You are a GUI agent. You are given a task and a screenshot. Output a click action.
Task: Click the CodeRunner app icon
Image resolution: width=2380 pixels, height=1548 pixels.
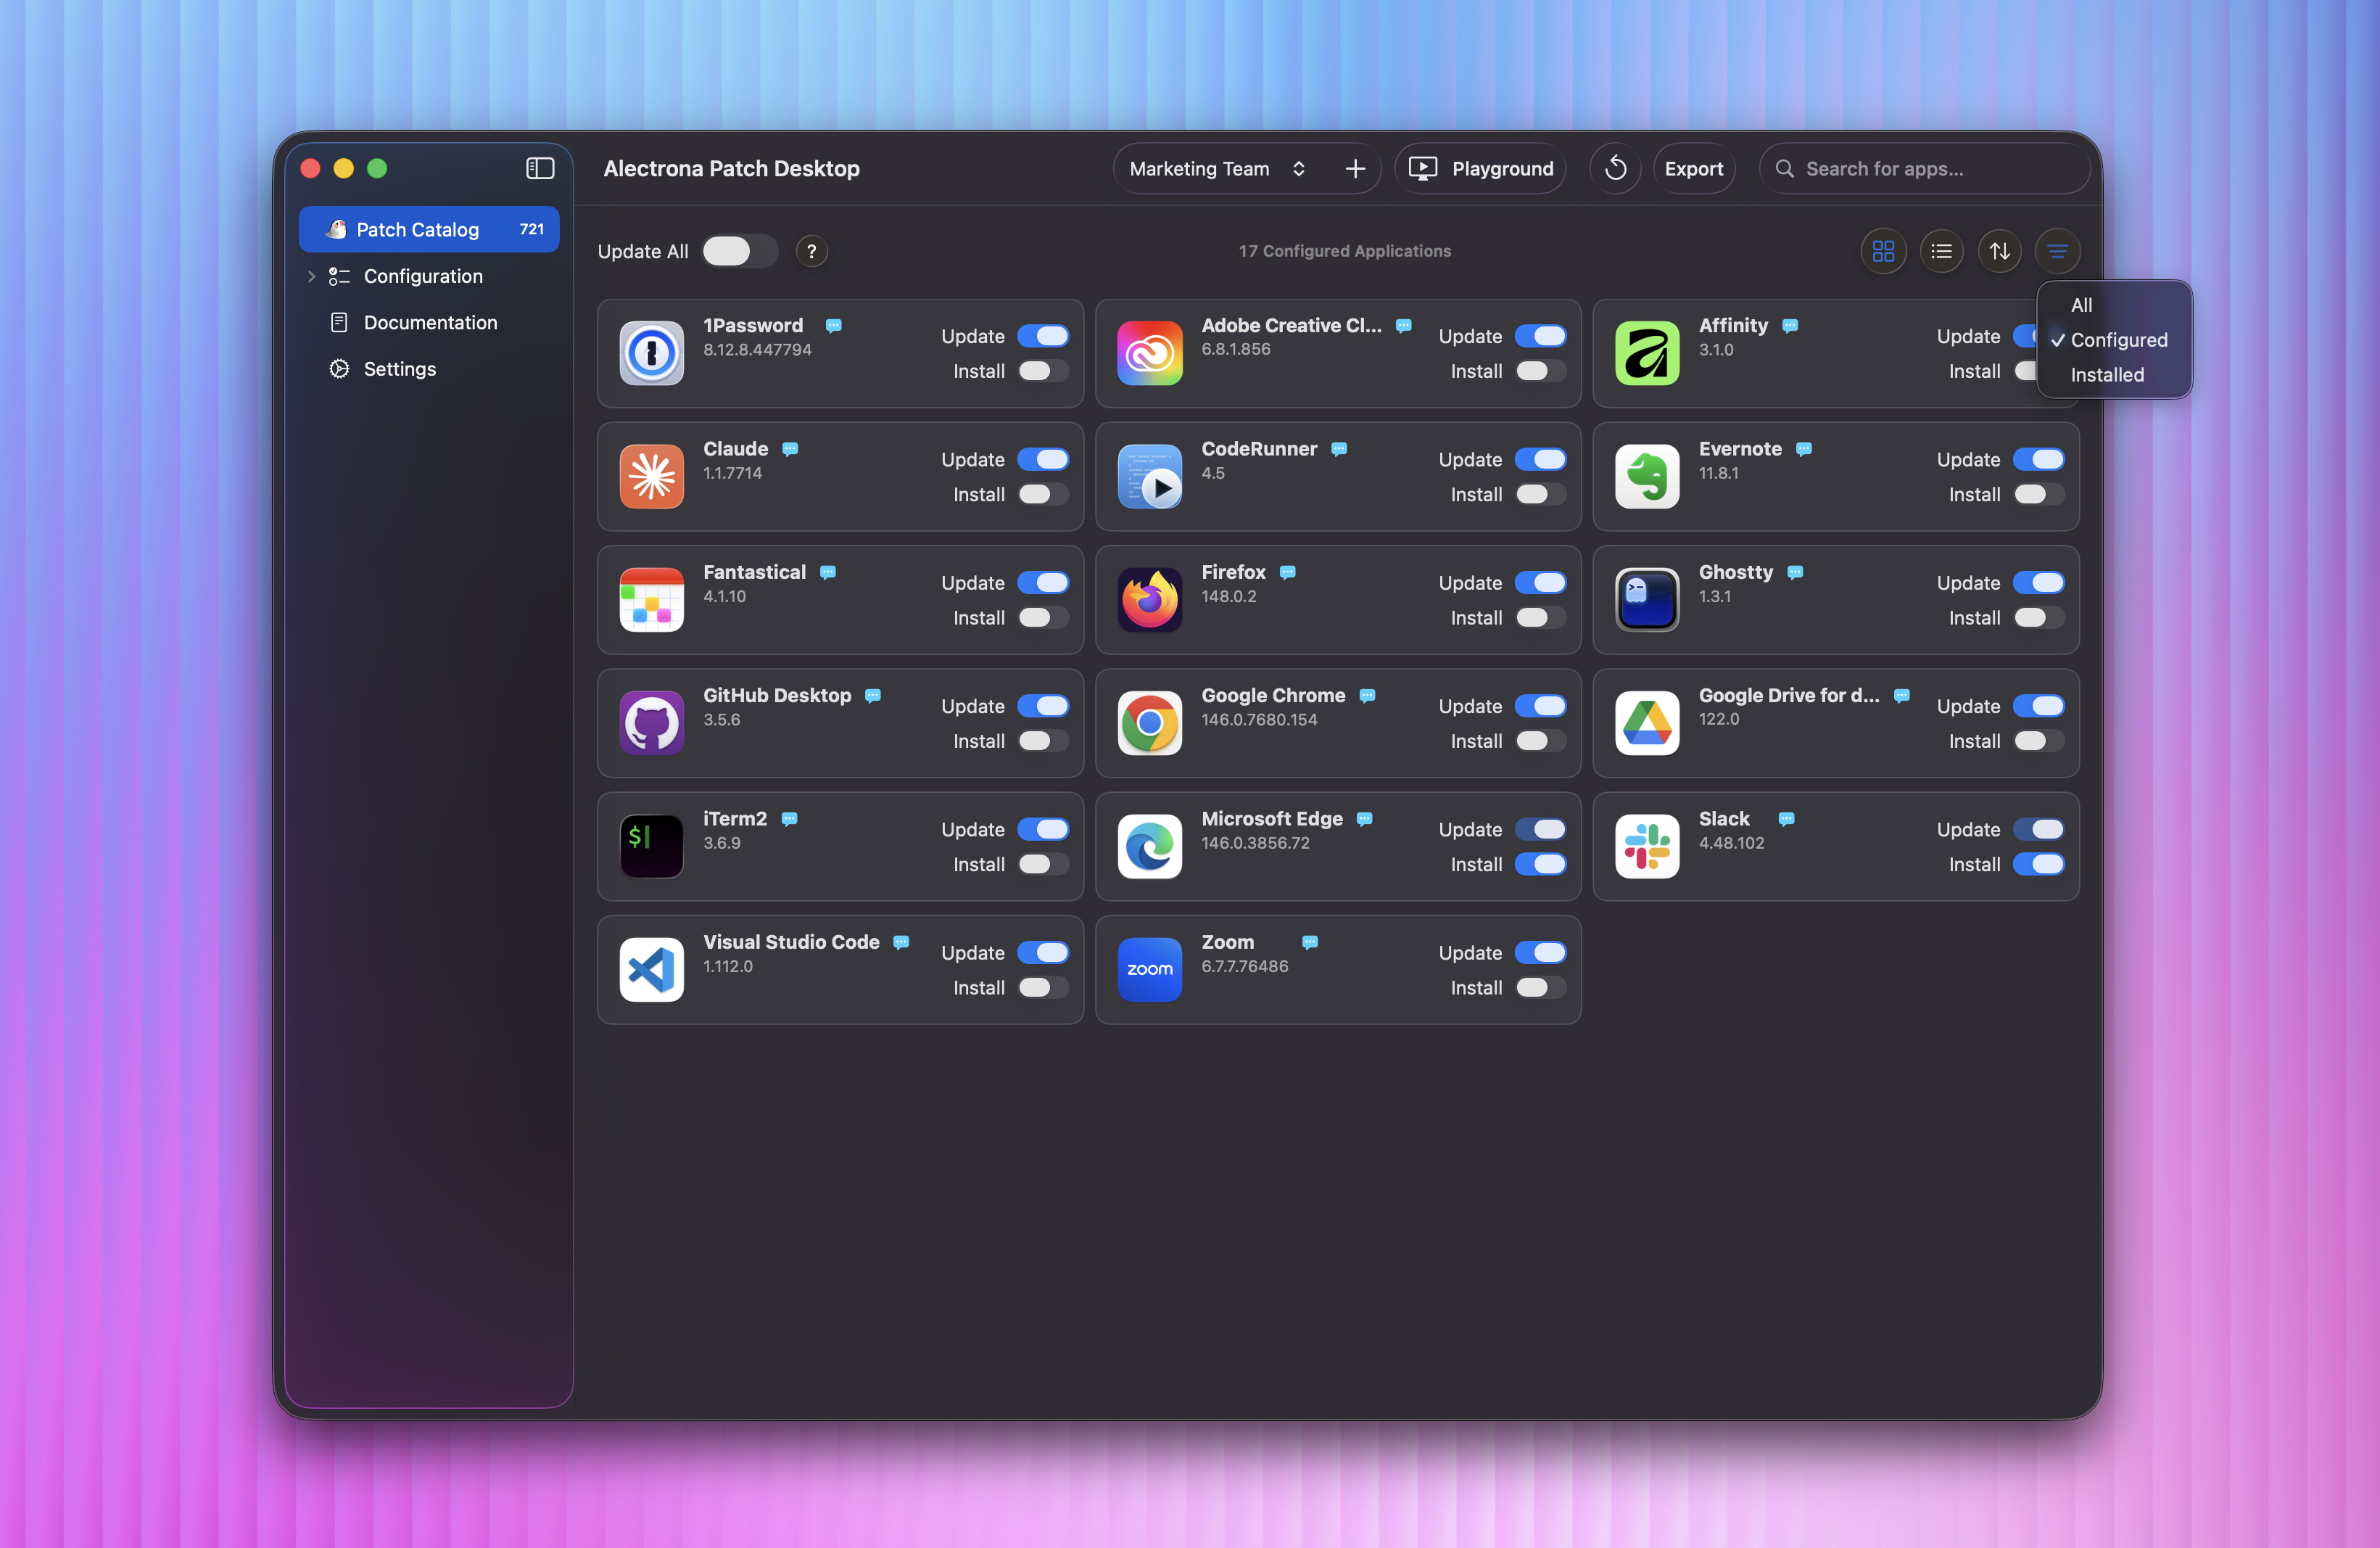tap(1149, 476)
